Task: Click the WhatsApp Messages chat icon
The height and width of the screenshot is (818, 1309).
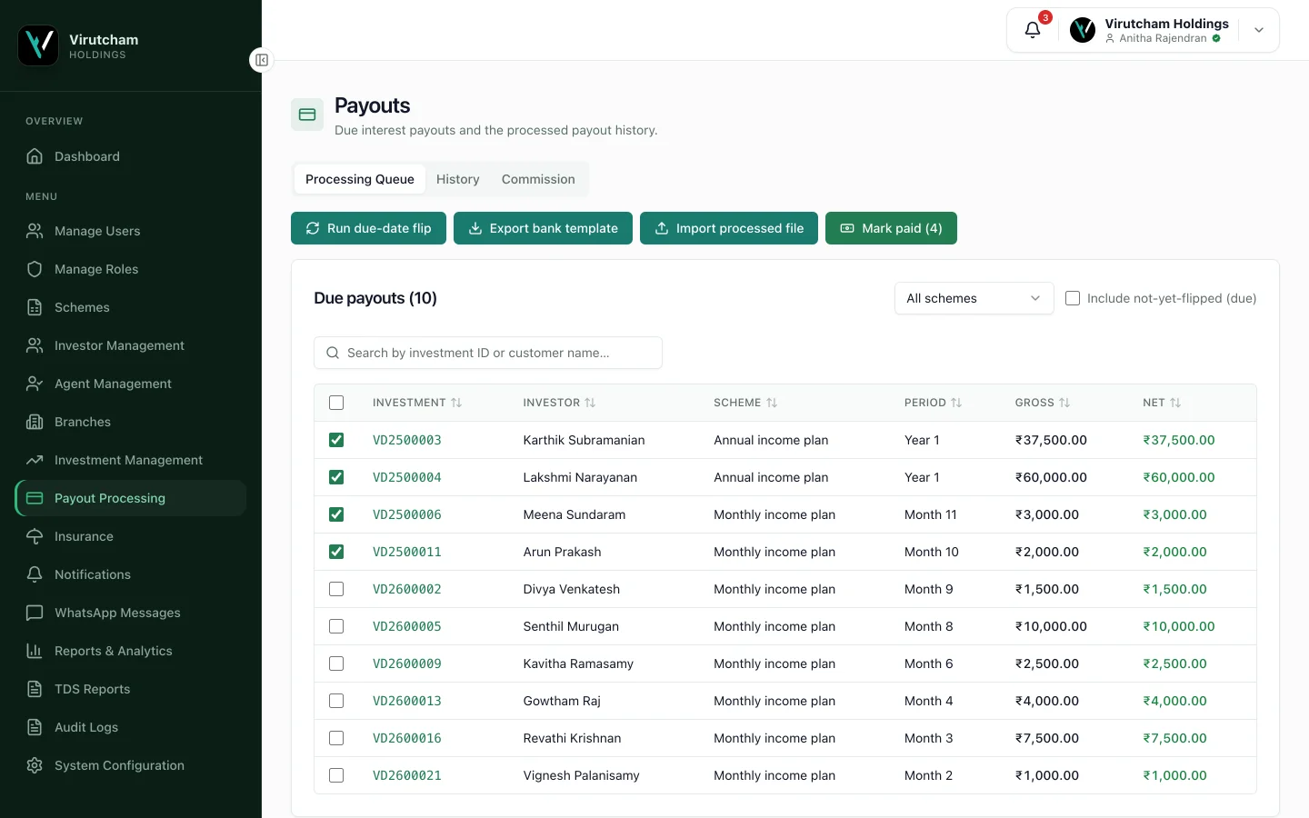Action: tap(35, 613)
